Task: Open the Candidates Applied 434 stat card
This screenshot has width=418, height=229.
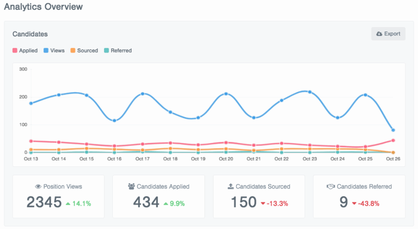Action: point(159,196)
